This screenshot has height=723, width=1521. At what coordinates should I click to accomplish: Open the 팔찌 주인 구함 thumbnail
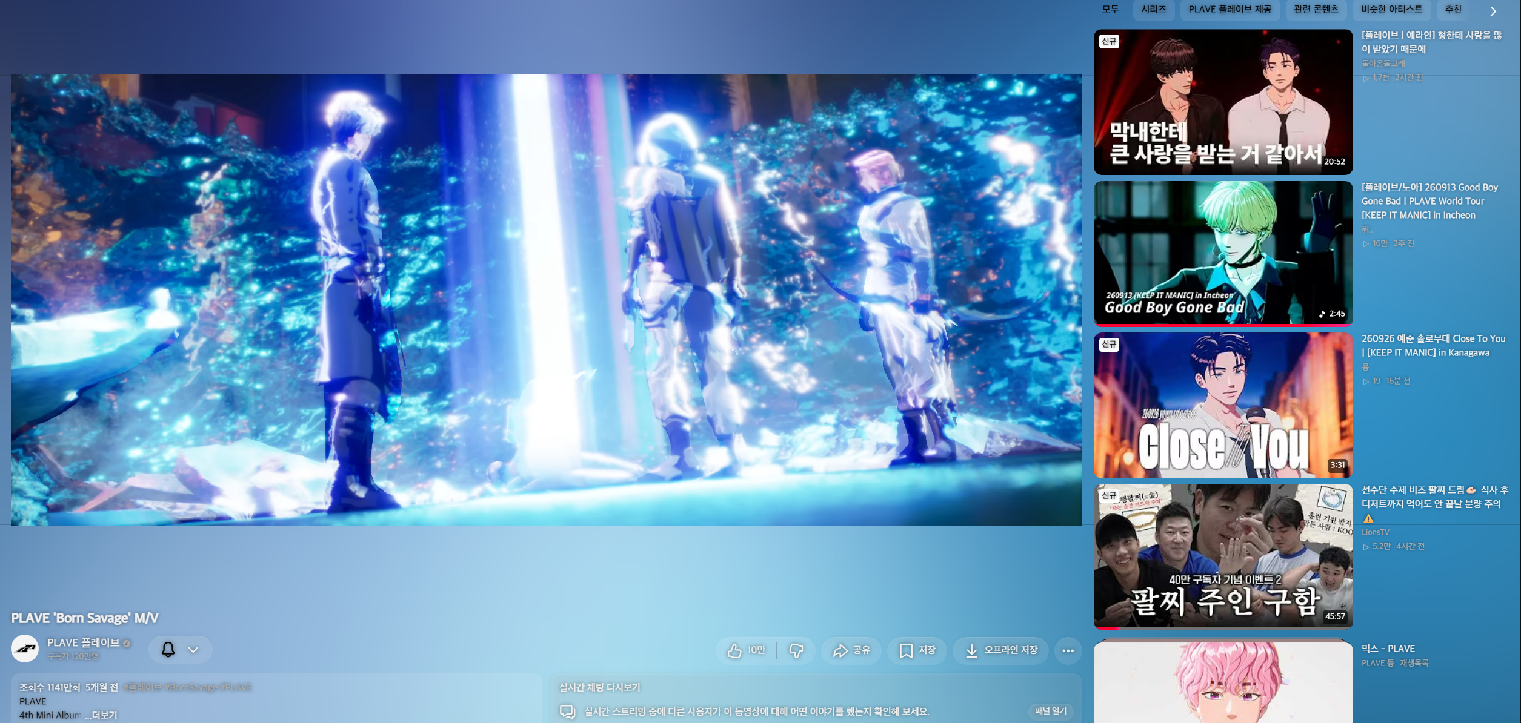pos(1223,556)
